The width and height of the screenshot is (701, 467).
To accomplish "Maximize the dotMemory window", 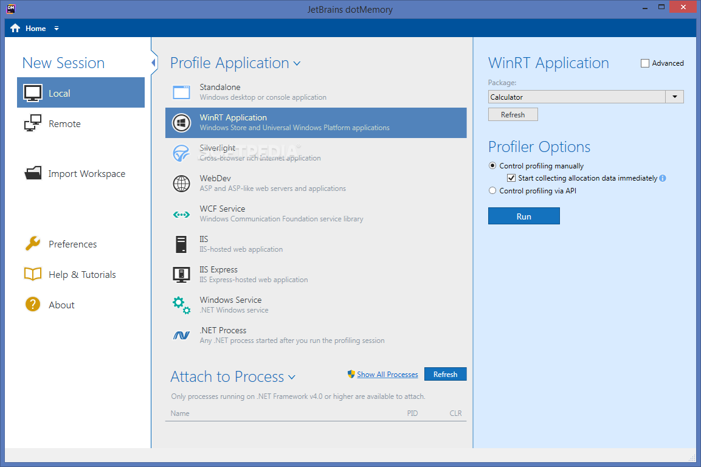I will 661,7.
